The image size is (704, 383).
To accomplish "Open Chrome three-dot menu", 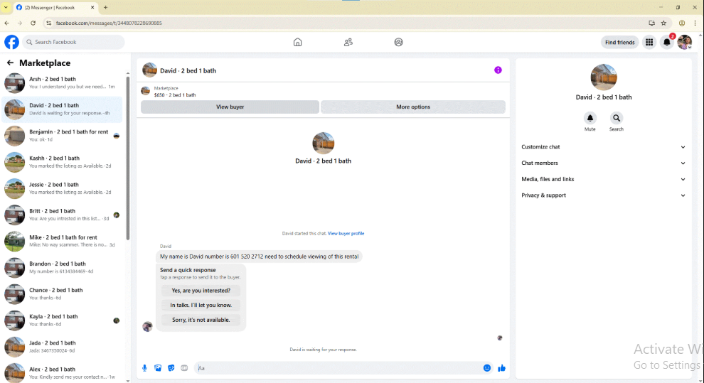I will point(695,23).
